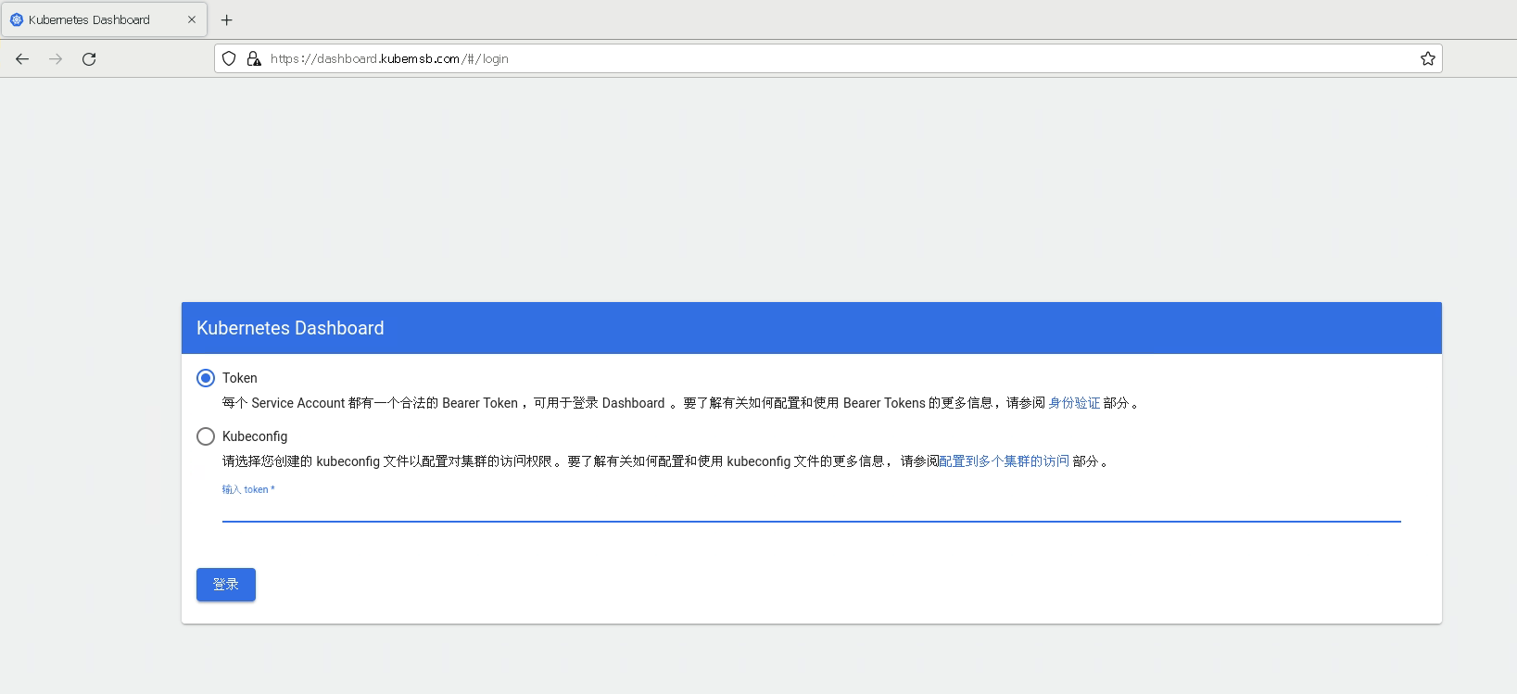Screen dimensions: 1517x694
Task: Click the Kubernetes favicon in the browser tab
Action: [17, 19]
